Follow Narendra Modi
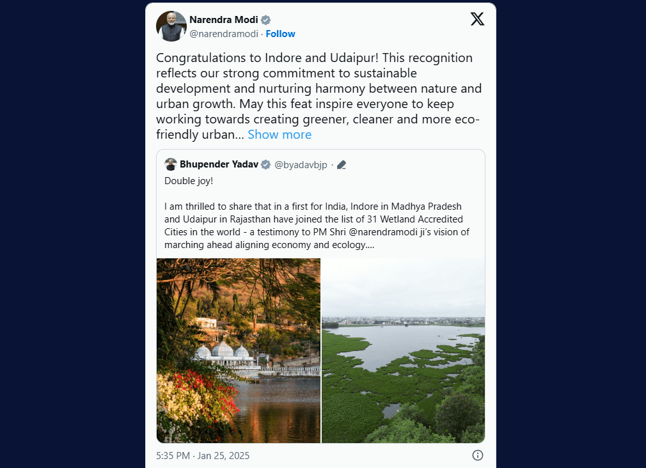This screenshot has width=646, height=468. [x=281, y=34]
